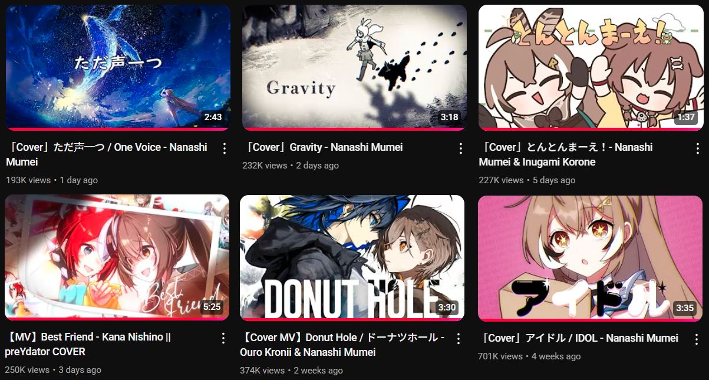This screenshot has width=709, height=380.
Task: Open the DONUT HOLE thumbnail
Action: [352, 258]
